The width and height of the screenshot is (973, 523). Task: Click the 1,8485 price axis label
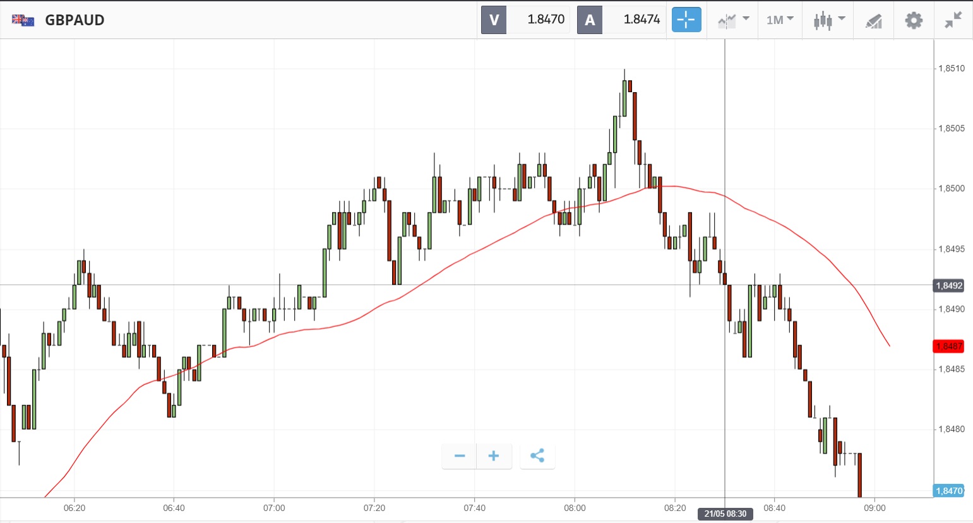(951, 369)
